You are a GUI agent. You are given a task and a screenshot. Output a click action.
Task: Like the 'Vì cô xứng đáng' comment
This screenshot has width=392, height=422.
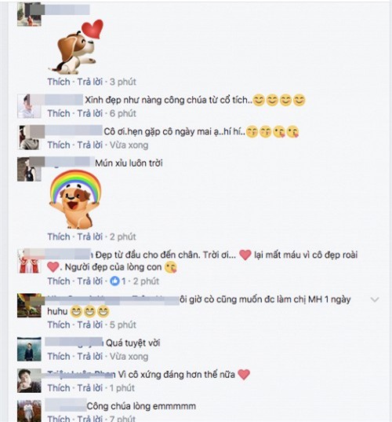[x=59, y=388]
